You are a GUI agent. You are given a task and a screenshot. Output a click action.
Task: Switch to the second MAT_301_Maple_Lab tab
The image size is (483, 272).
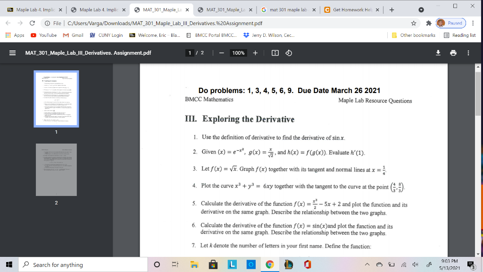[225, 10]
